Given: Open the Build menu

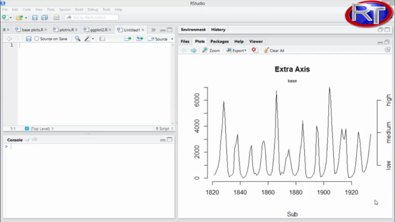Looking at the screenshot, I should click(x=79, y=10).
